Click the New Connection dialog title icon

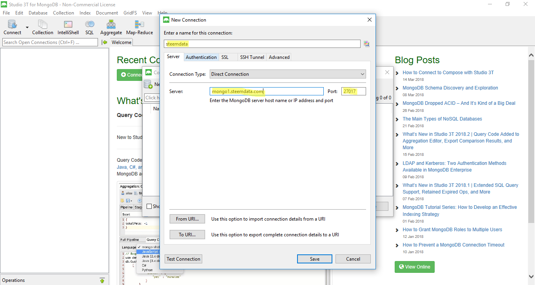[x=166, y=20]
